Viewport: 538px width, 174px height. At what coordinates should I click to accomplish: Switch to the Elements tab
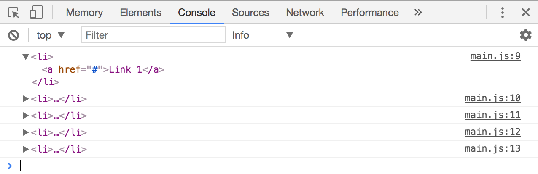point(140,13)
